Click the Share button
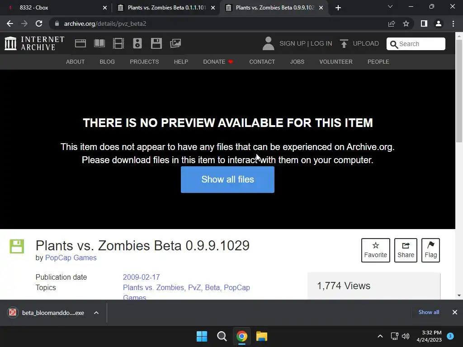 coord(406,250)
